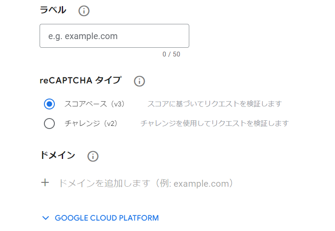Viewport: 335px width, 231px height.
Task: Click the チャレンジ（v2）option label text
Action: [x=91, y=123]
